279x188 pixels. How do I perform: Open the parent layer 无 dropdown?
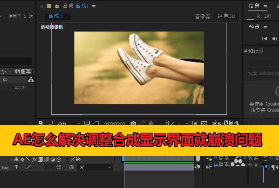coord(95,167)
